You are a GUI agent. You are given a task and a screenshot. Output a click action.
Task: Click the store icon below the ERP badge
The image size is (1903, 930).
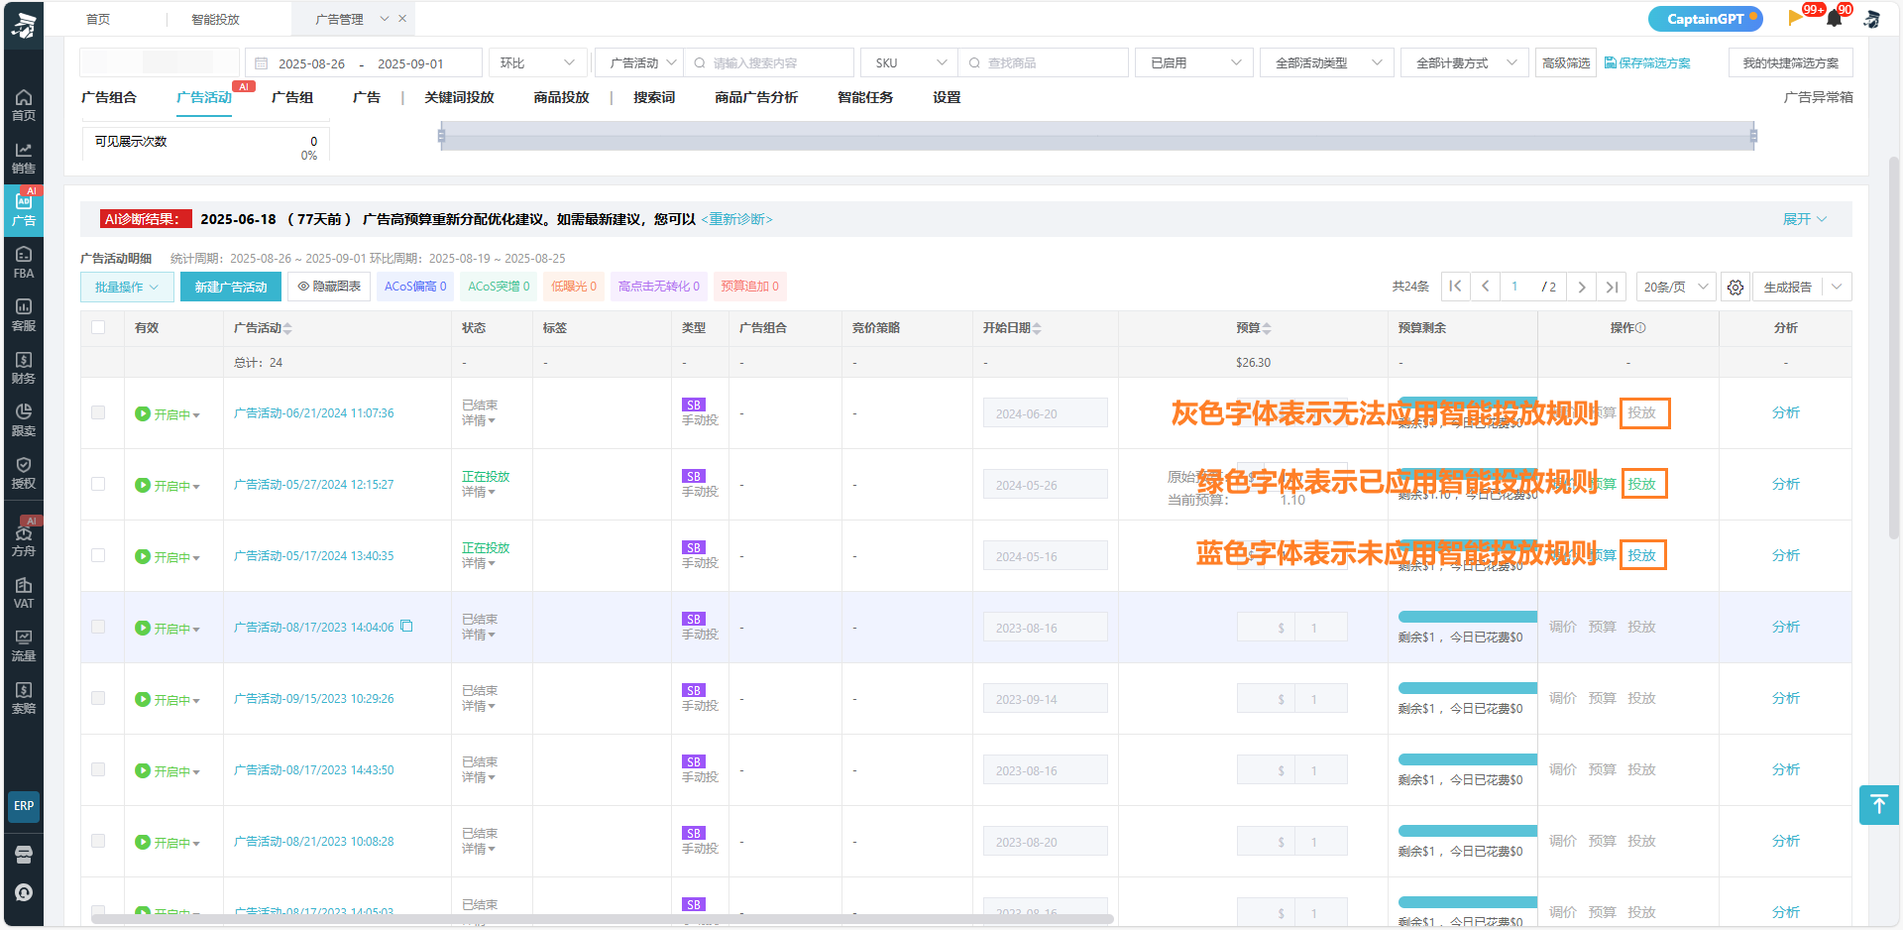point(24,855)
